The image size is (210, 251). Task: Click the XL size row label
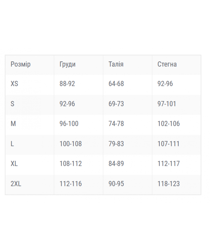14,164
